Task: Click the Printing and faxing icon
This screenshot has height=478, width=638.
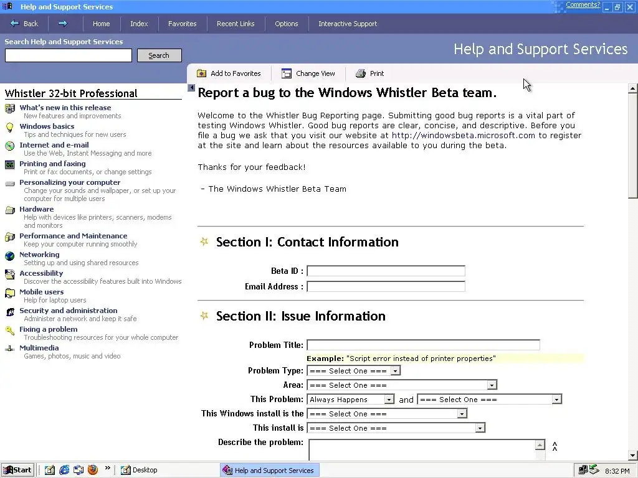Action: pos(10,164)
